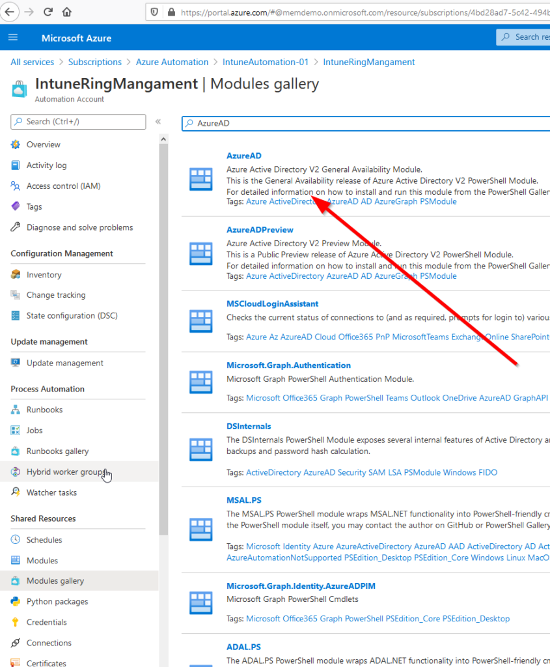Open the MSAL.PS module link
Viewport: 550px width, 667px height.
point(244,500)
